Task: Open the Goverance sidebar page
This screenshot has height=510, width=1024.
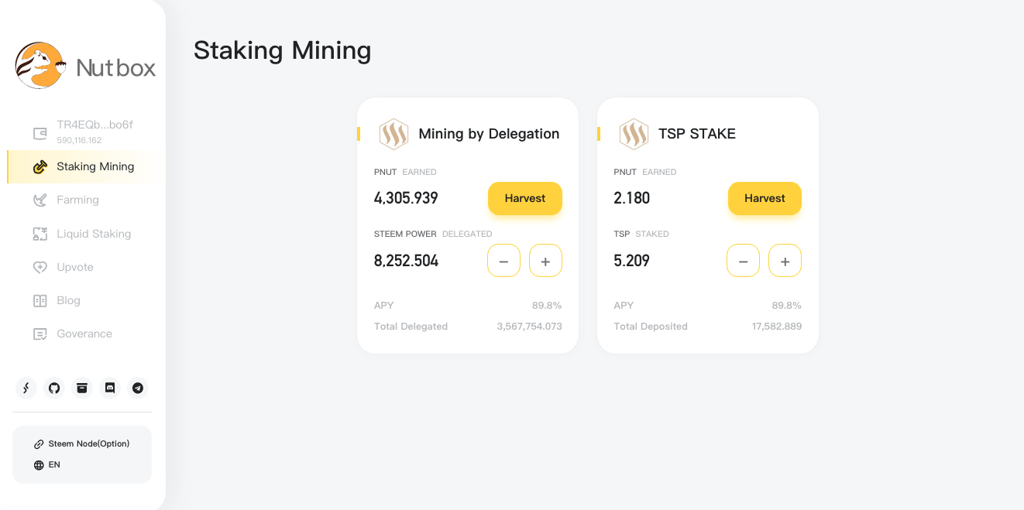Action: [x=84, y=334]
